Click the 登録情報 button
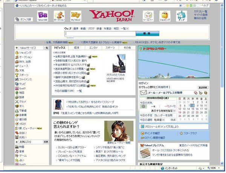226x173 pixels. 203,87
